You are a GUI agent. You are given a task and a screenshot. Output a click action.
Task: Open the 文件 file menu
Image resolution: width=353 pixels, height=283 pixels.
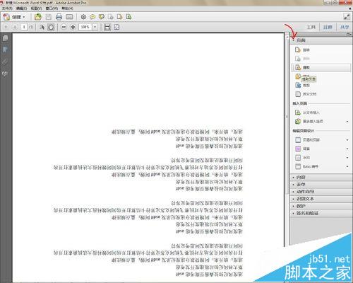click(x=7, y=8)
